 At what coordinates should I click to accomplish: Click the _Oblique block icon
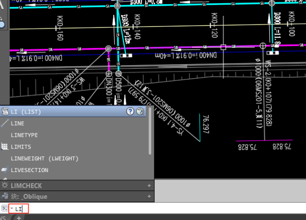(x=5, y=196)
